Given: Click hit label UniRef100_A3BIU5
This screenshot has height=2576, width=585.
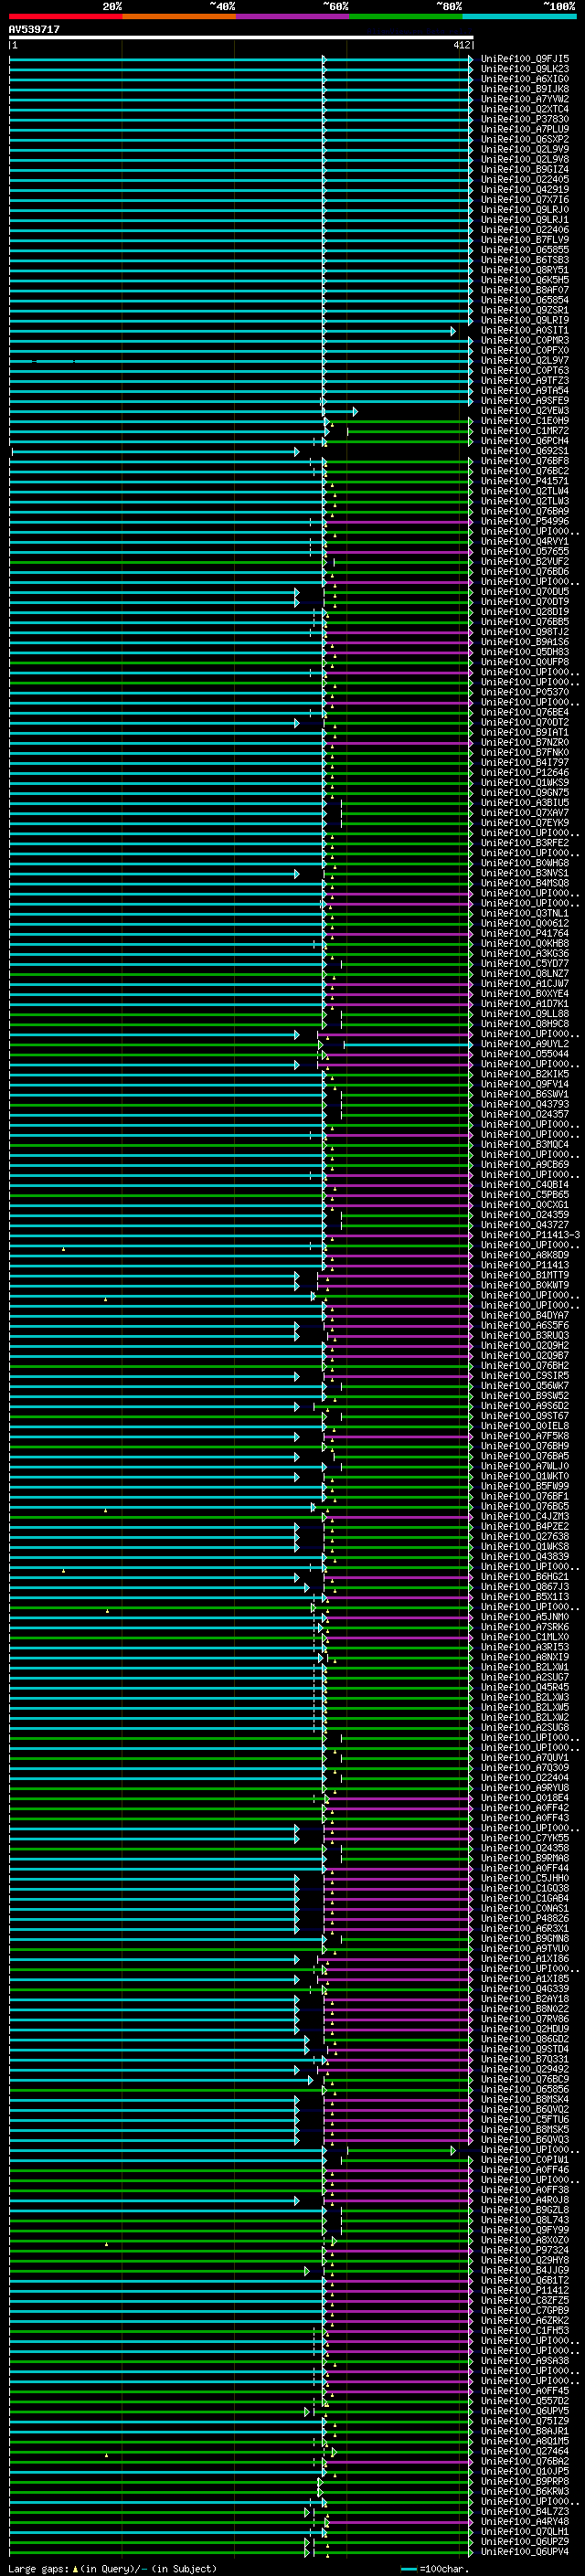Looking at the screenshot, I should tap(525, 803).
